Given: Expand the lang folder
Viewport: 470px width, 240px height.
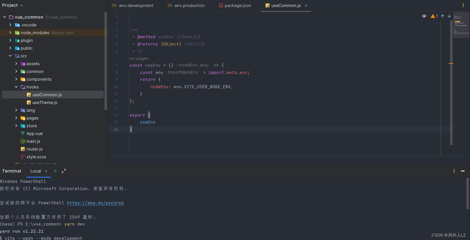Looking at the screenshot, I should [x=16, y=110].
